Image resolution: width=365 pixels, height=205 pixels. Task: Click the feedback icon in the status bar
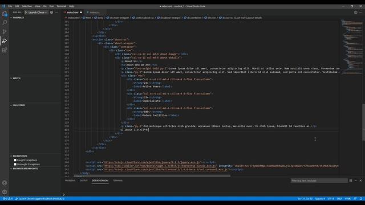(355, 199)
